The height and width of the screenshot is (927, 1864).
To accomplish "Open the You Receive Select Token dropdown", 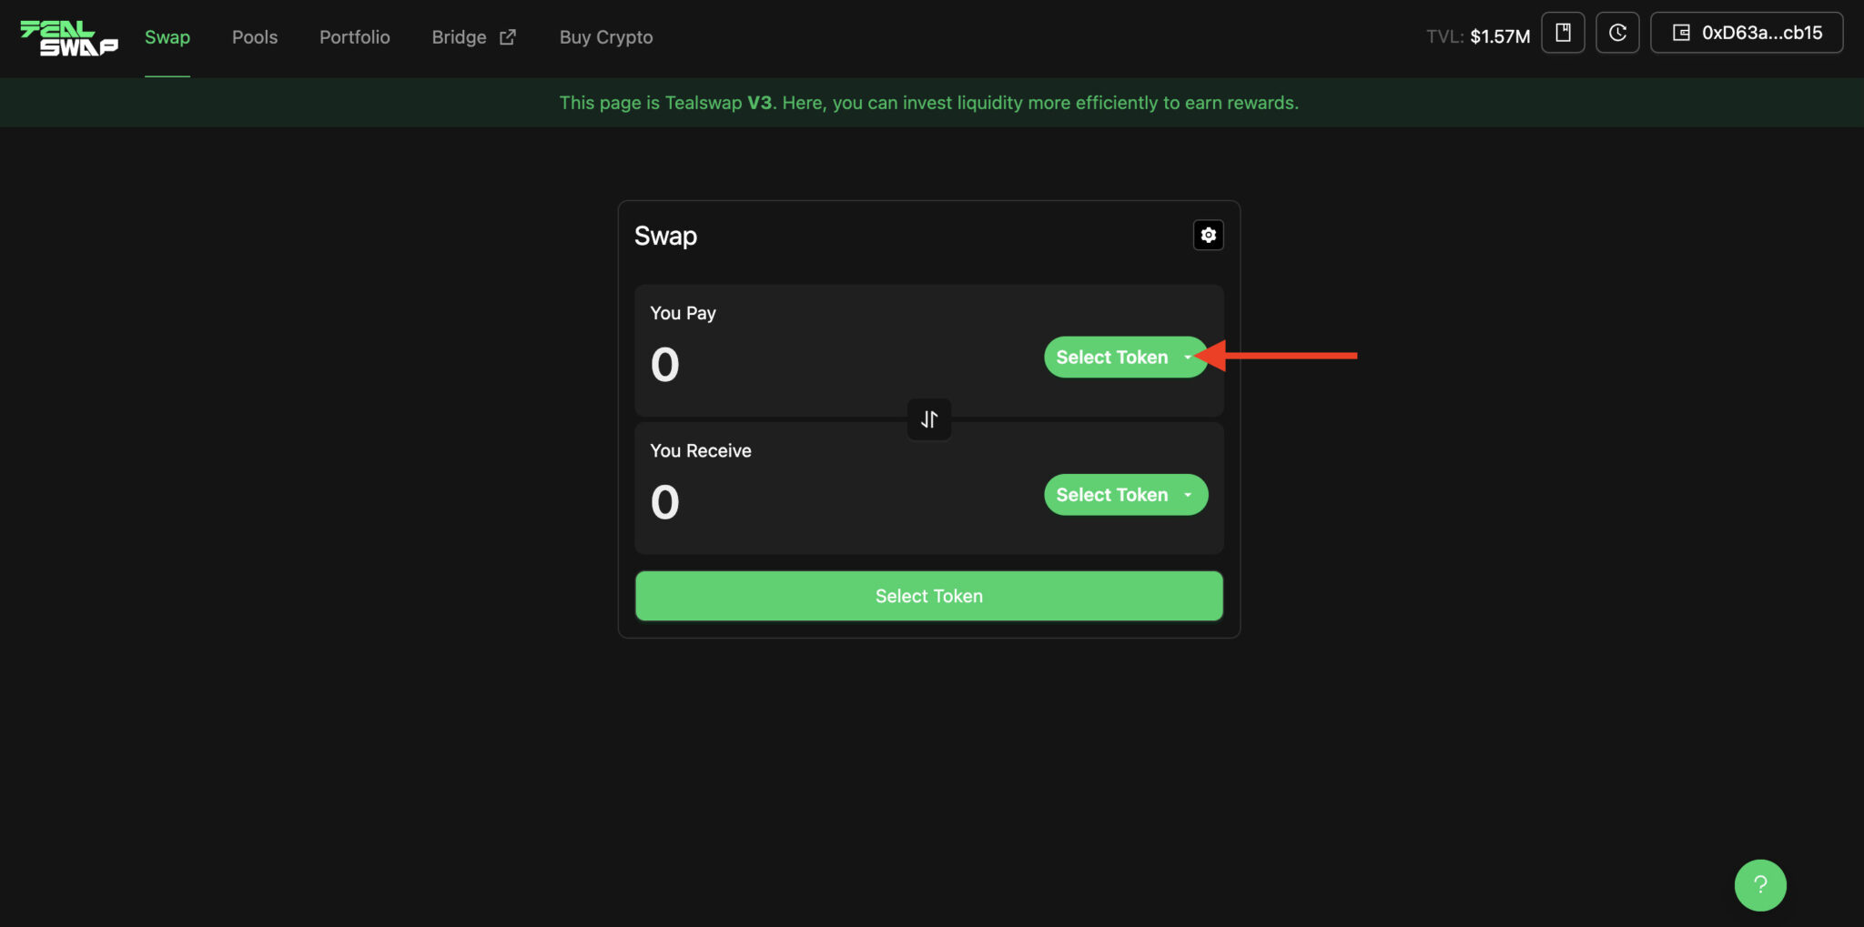I will [1125, 494].
